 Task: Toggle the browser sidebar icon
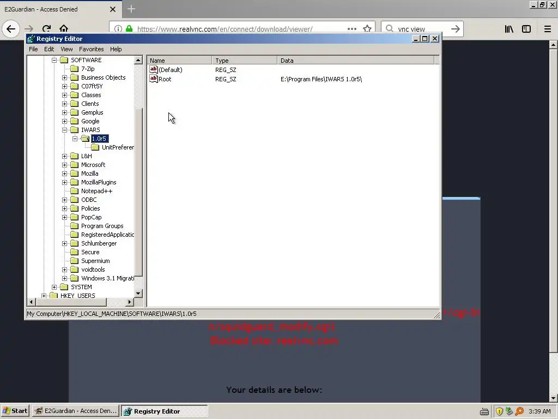[x=526, y=29]
